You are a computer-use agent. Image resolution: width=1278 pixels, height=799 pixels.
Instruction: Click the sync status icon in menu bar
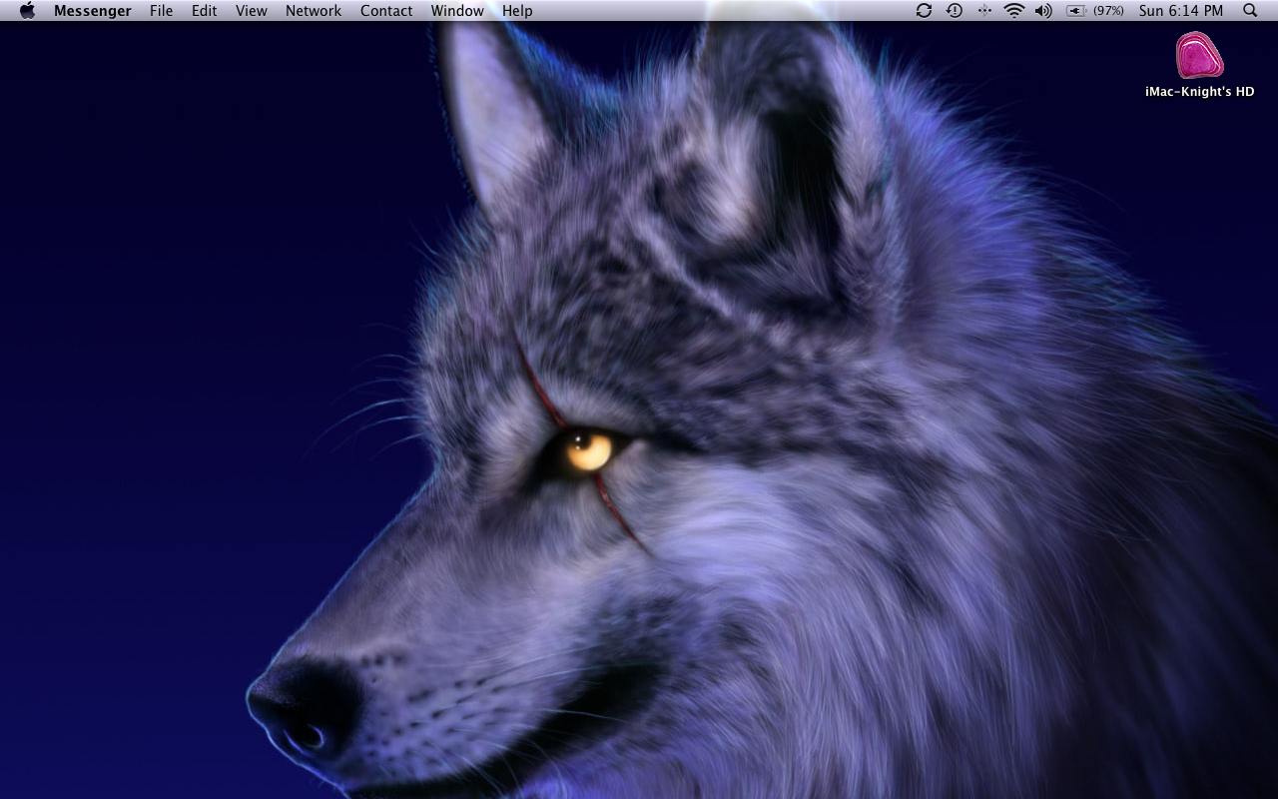point(924,11)
